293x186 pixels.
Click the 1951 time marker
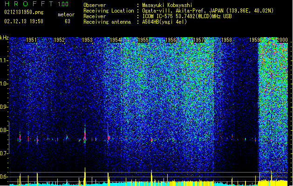pyautogui.click(x=31, y=40)
